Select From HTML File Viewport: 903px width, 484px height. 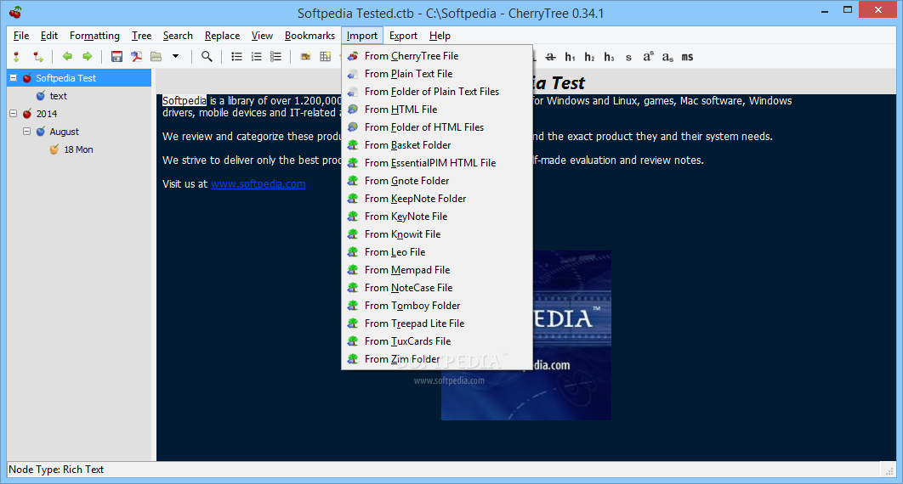436,110
